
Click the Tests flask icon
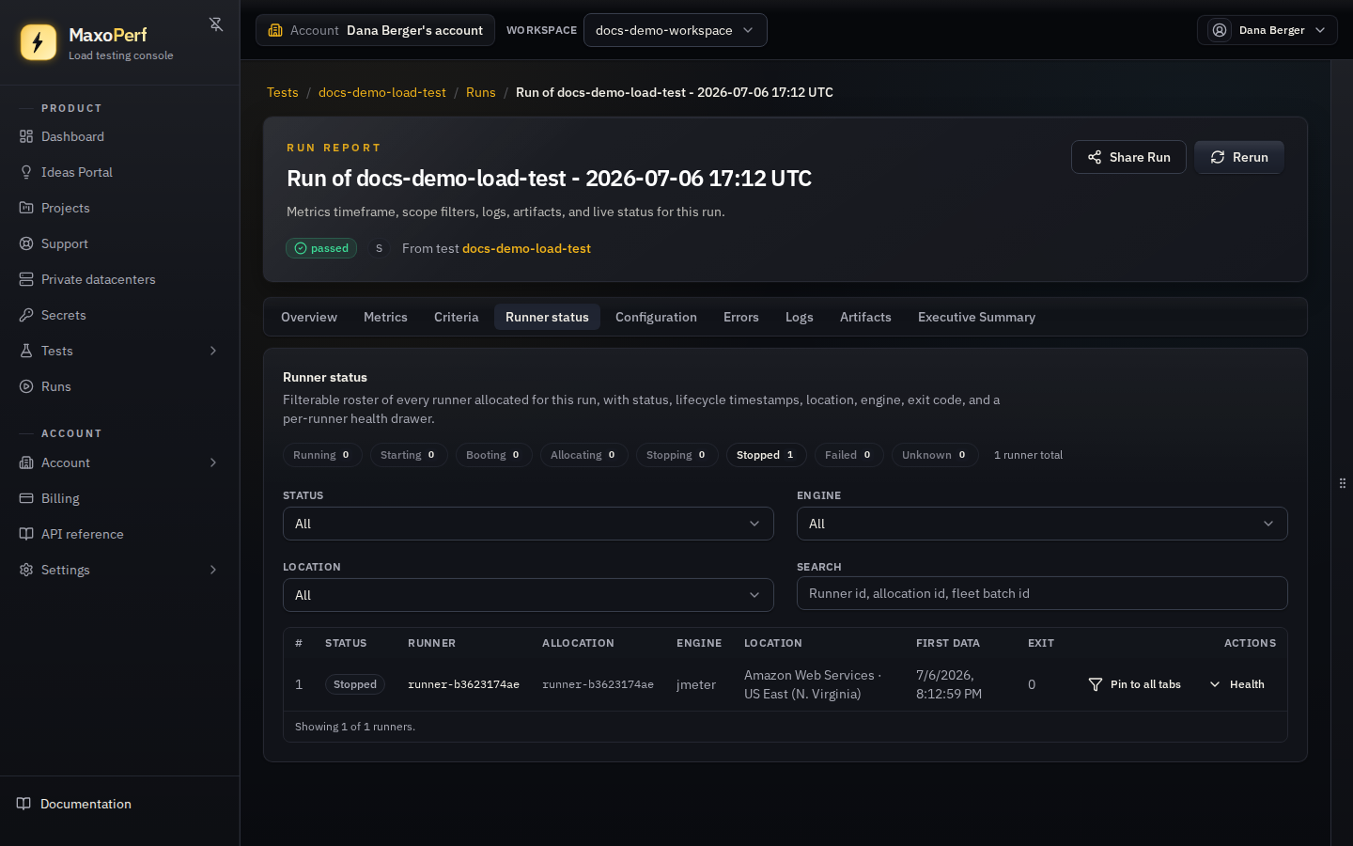pyautogui.click(x=26, y=351)
